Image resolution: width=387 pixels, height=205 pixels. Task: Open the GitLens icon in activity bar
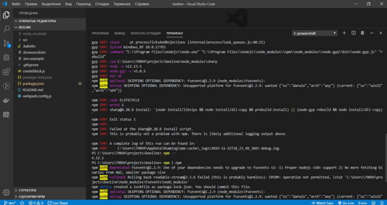click(x=6, y=86)
